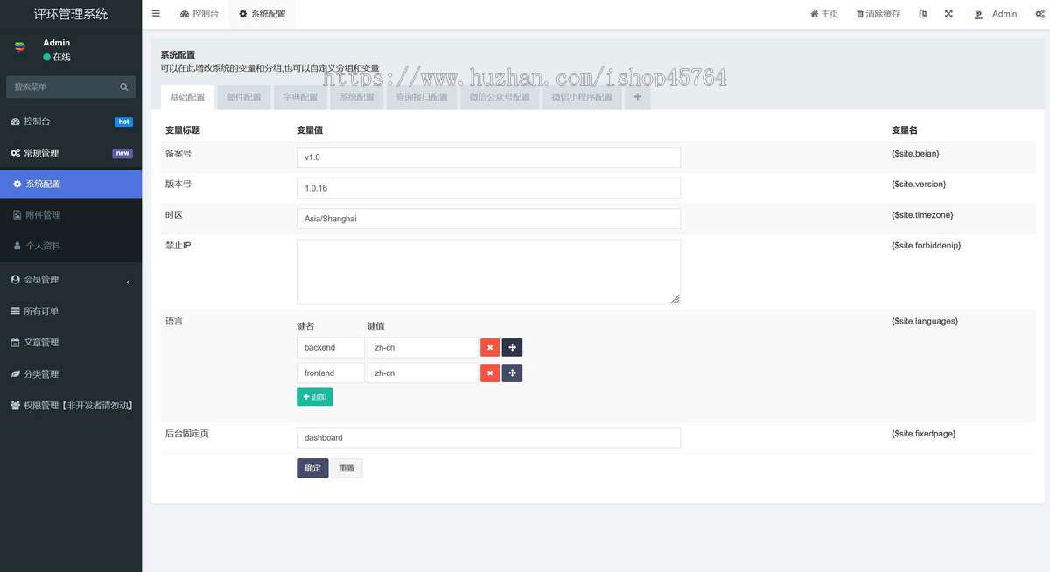Switch to the 邮件配置 tab
This screenshot has height=572, width=1050.
point(243,97)
